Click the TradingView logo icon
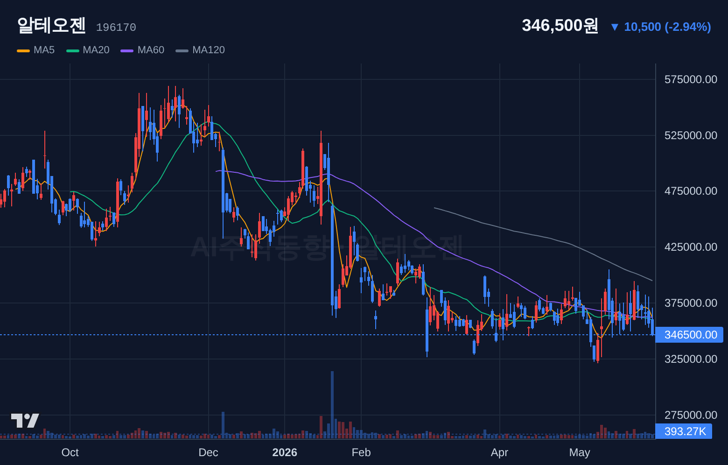Viewport: 728px width, 465px height. (x=25, y=420)
